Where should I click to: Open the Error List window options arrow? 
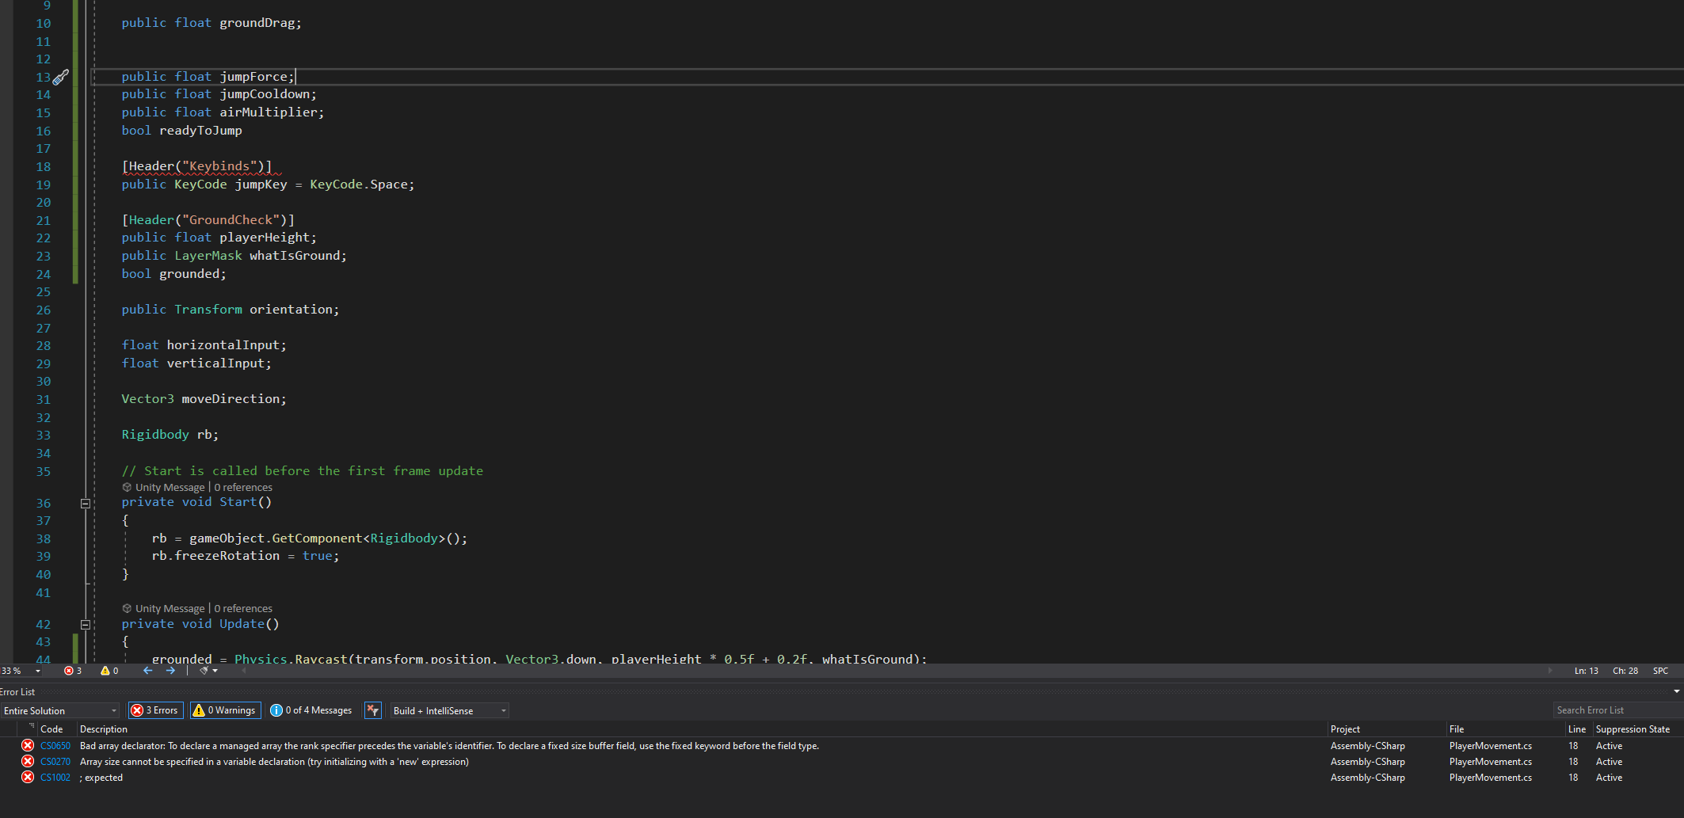1676,691
